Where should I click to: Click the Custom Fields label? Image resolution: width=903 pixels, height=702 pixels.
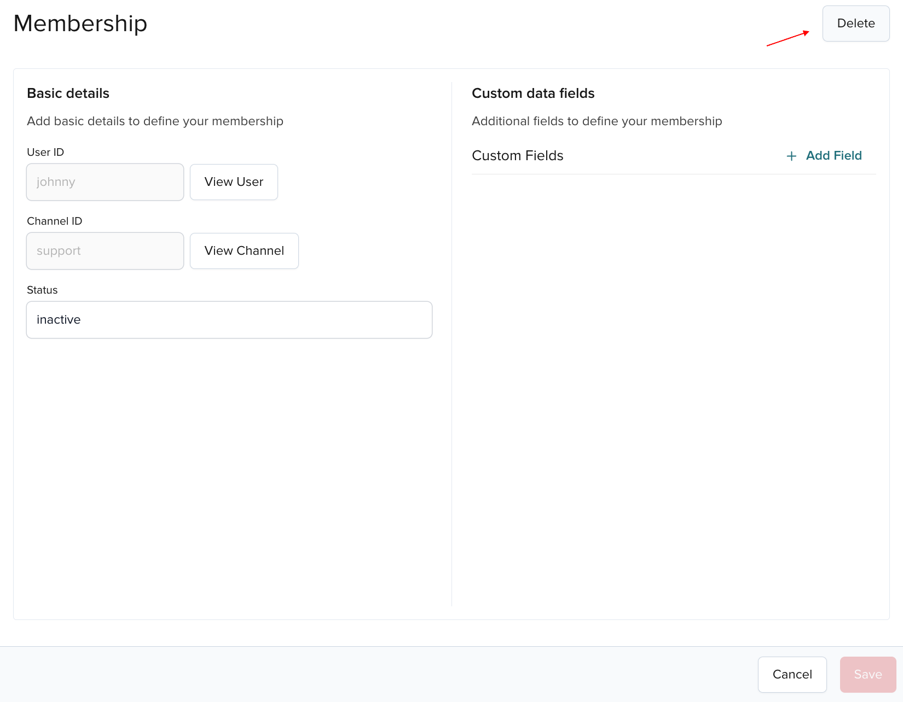(517, 155)
